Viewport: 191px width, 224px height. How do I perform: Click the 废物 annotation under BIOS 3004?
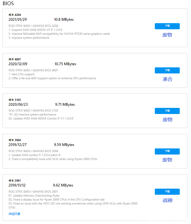click(x=167, y=160)
